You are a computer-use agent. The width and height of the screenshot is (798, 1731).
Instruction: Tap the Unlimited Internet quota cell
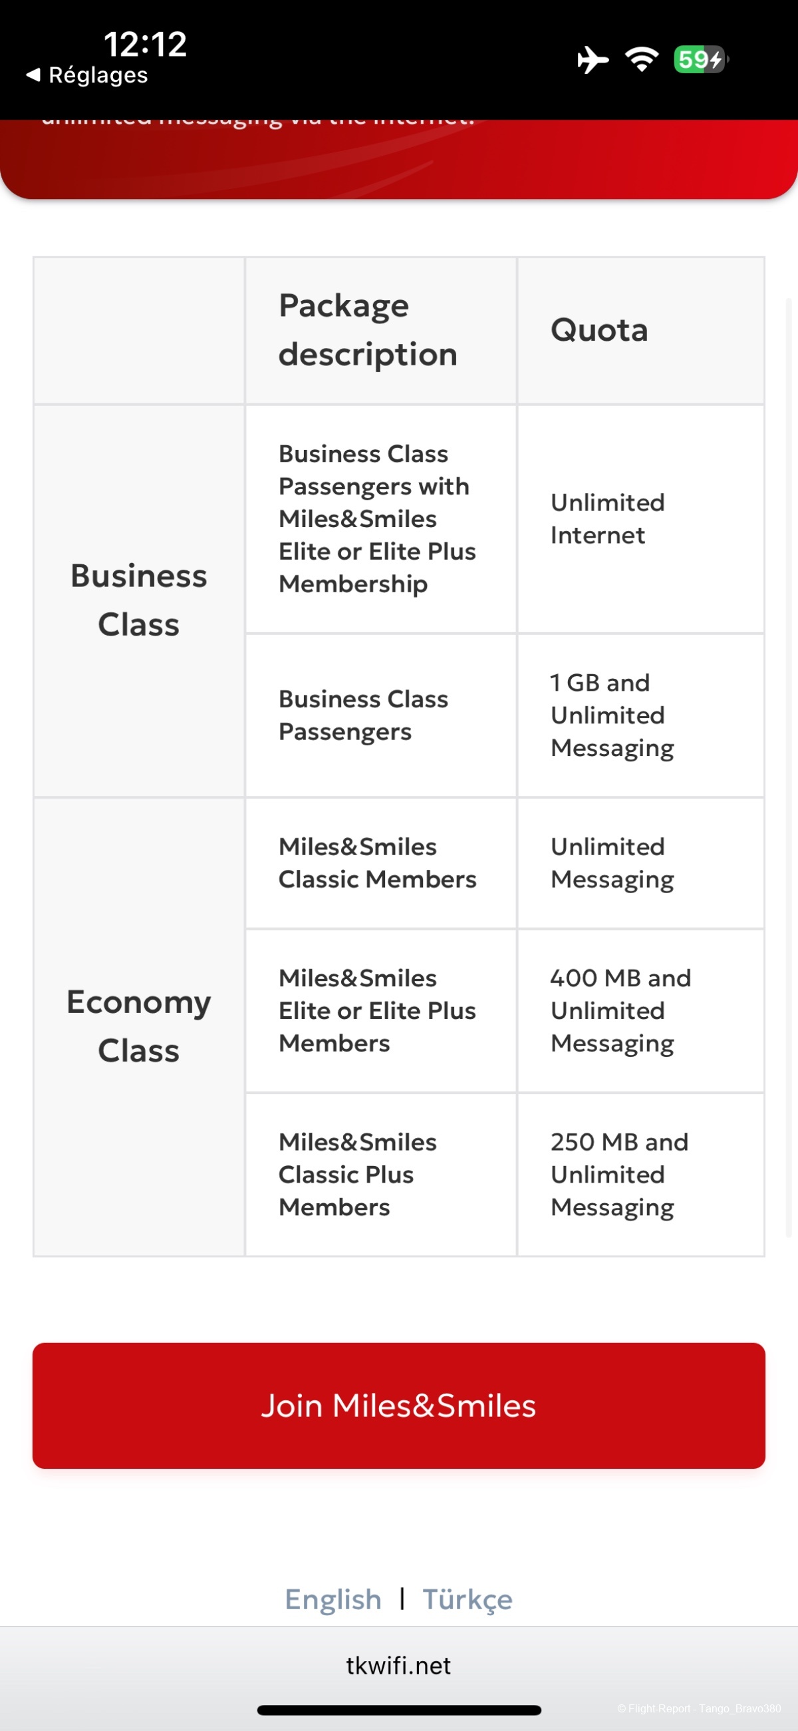pyautogui.click(x=640, y=518)
